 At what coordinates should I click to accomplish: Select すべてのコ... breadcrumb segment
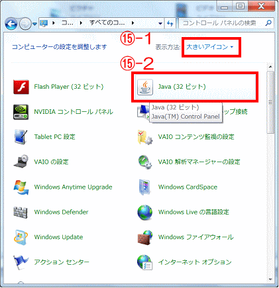(107, 23)
